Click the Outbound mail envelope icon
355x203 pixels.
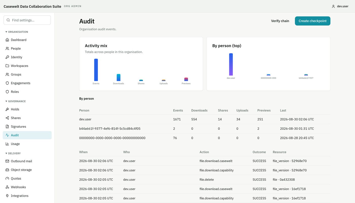click(7, 161)
